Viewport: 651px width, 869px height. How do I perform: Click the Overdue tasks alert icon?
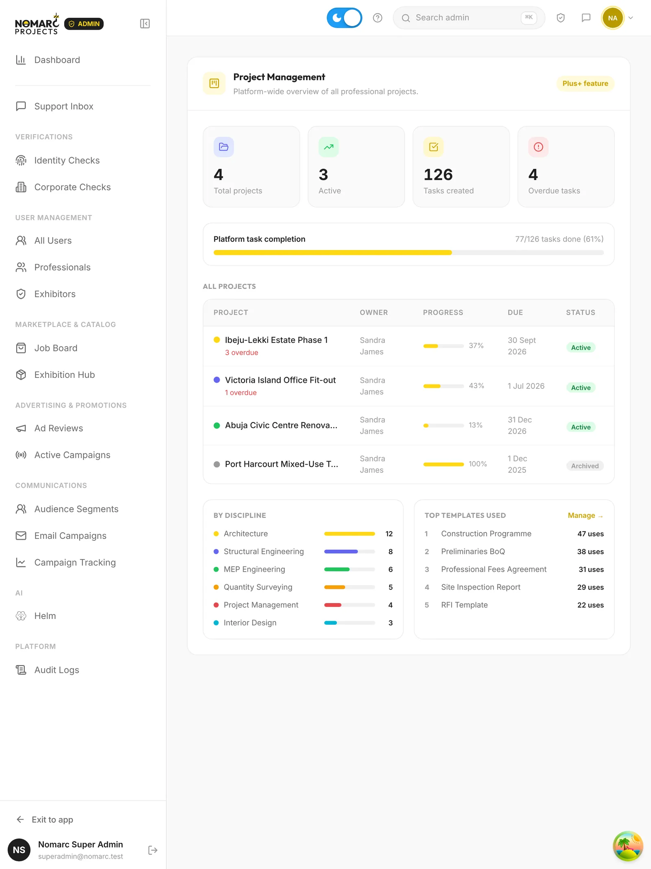point(538,147)
